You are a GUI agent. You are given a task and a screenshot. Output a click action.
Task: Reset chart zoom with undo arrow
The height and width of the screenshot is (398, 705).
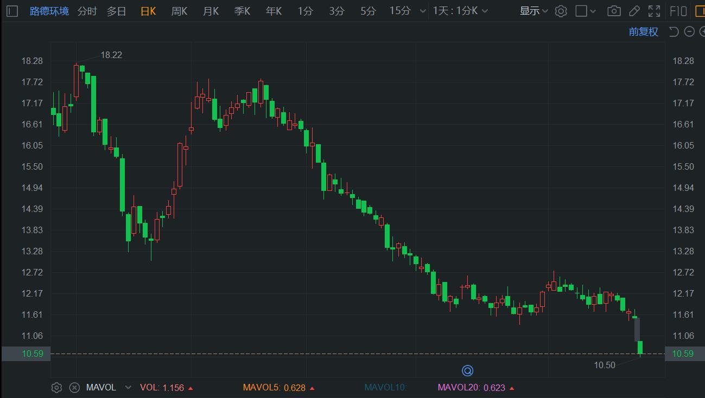[674, 31]
